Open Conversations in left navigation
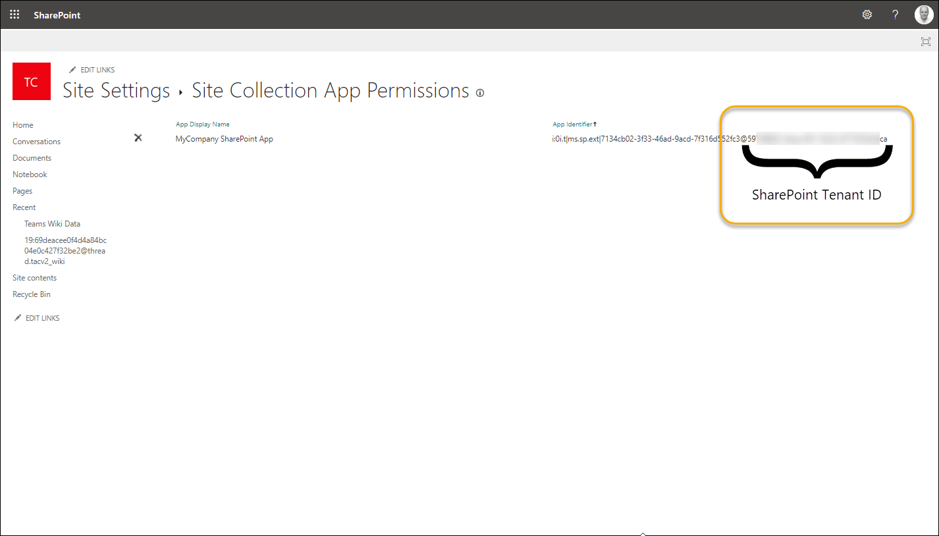The width and height of the screenshot is (939, 536). click(x=36, y=142)
